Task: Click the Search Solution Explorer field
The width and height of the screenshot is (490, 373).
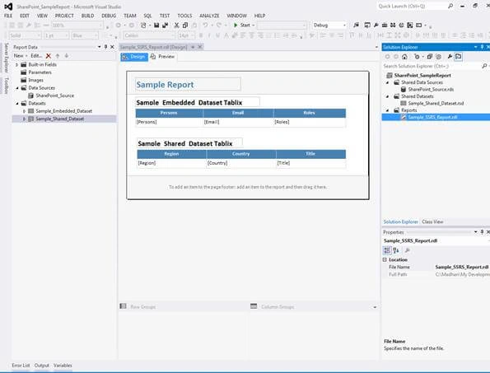Action: [x=432, y=66]
